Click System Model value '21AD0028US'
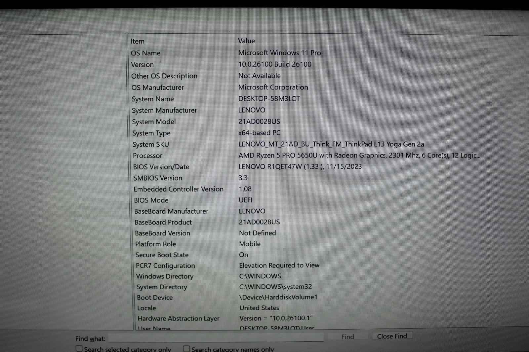Viewport: 529px width, 352px height. pos(259,122)
